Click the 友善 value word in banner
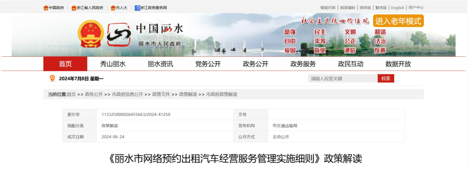 (380, 50)
